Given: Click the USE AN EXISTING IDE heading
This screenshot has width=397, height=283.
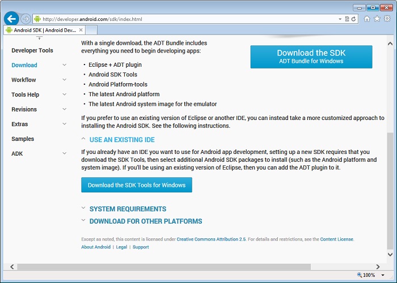Looking at the screenshot, I should click(x=122, y=140).
